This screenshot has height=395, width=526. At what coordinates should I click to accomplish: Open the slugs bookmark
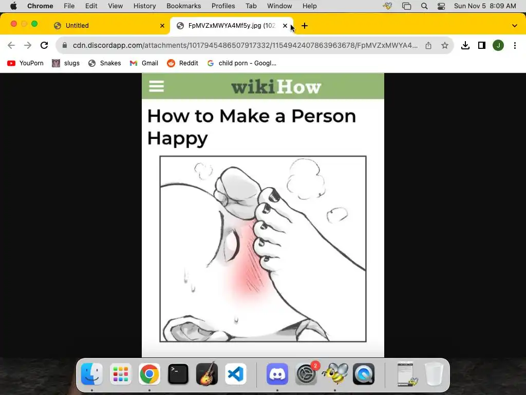pyautogui.click(x=66, y=63)
